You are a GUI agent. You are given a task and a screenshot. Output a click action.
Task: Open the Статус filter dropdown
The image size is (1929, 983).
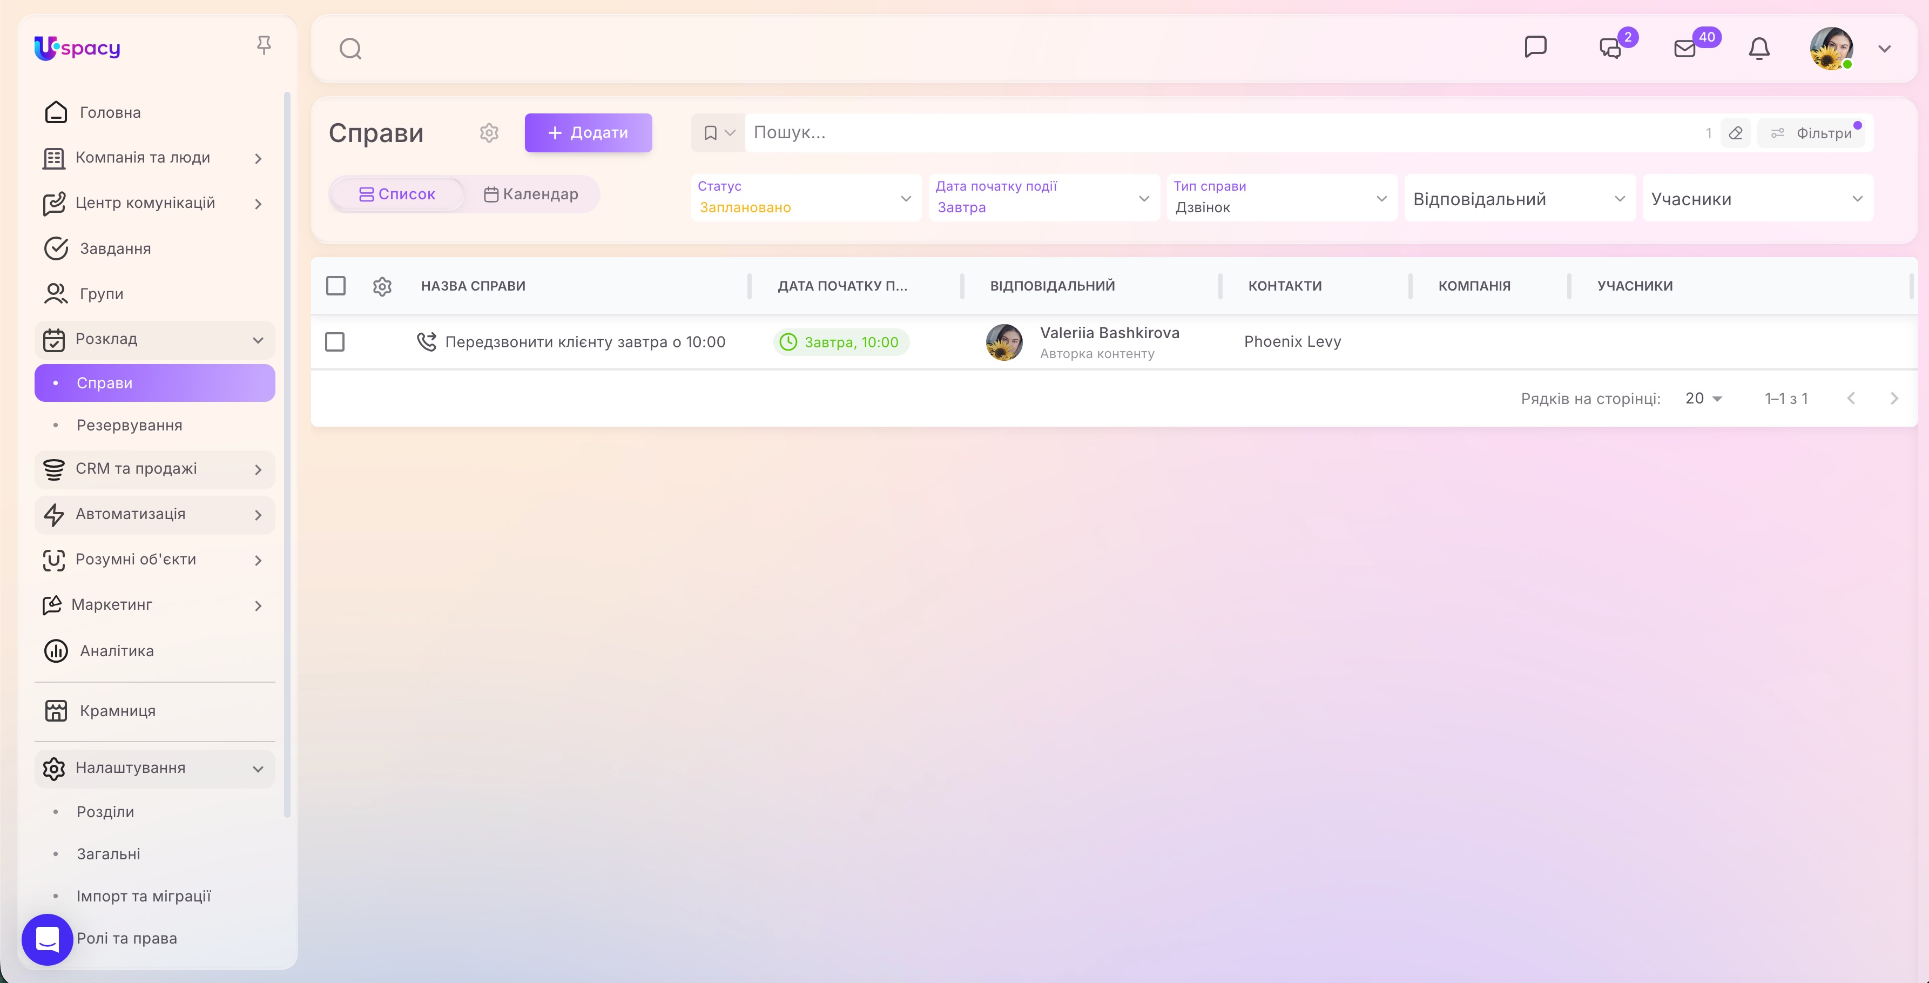[x=806, y=198]
